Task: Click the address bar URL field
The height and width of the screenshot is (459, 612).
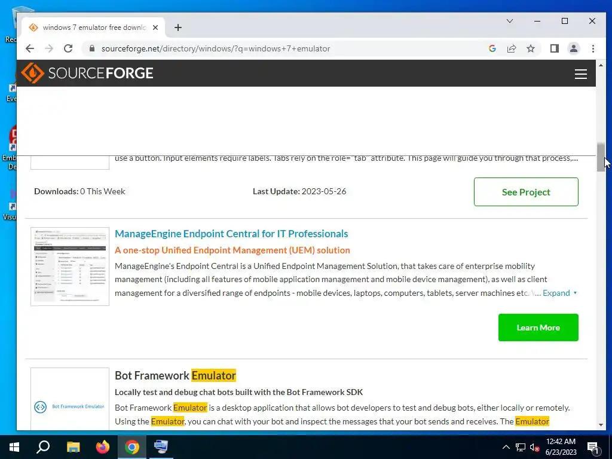Action: point(215,48)
